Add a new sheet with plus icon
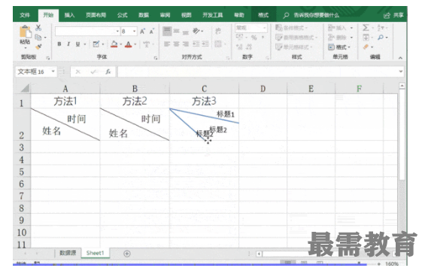The width and height of the screenshot is (422, 274). pyautogui.click(x=127, y=254)
